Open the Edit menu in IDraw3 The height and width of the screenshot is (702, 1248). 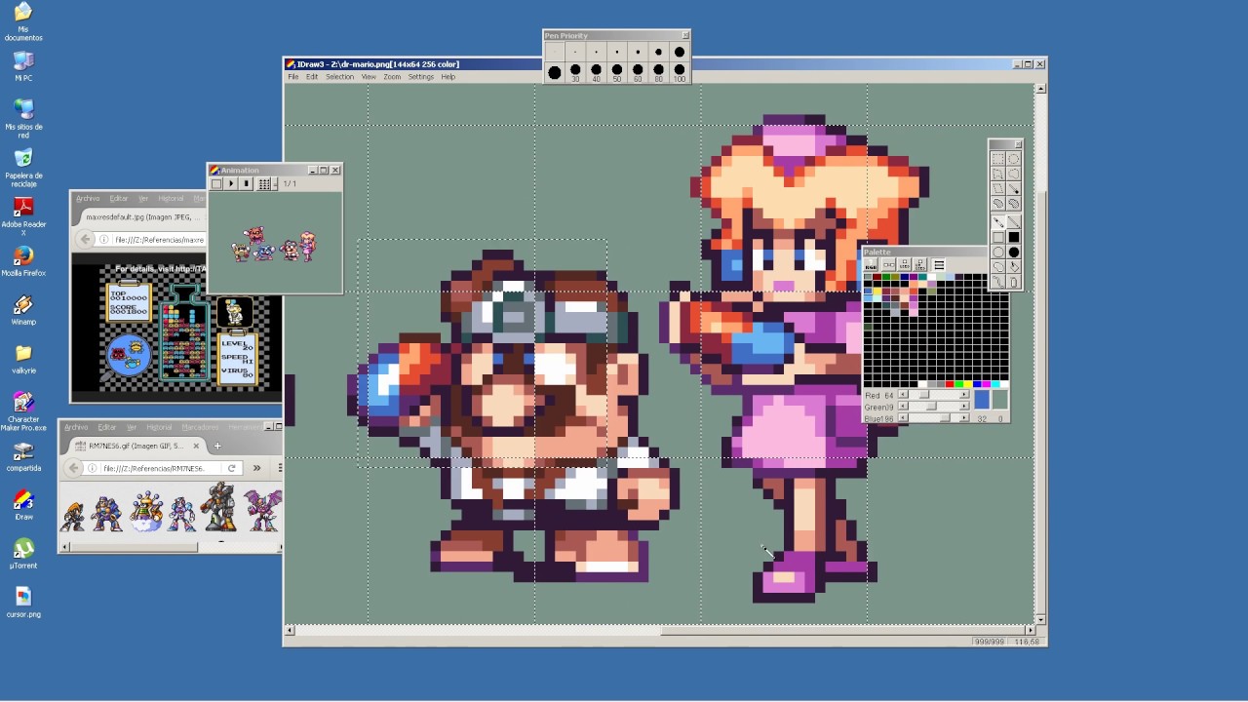tap(312, 77)
